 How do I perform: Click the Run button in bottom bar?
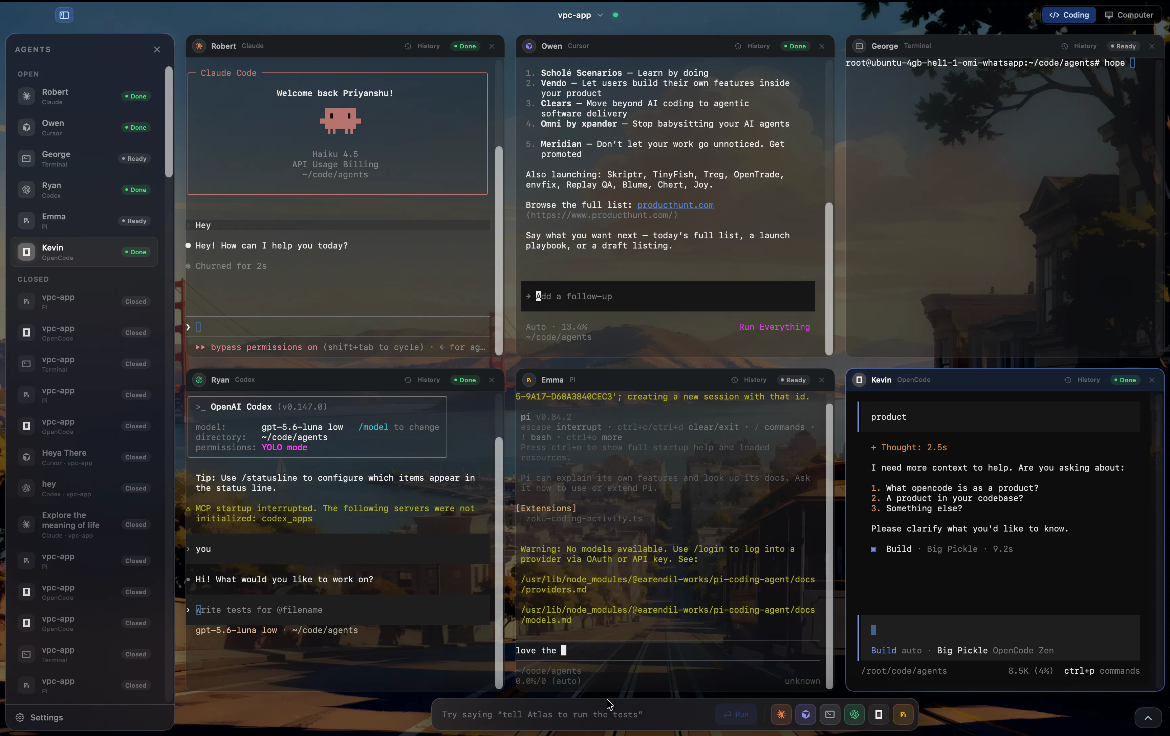[x=736, y=715]
